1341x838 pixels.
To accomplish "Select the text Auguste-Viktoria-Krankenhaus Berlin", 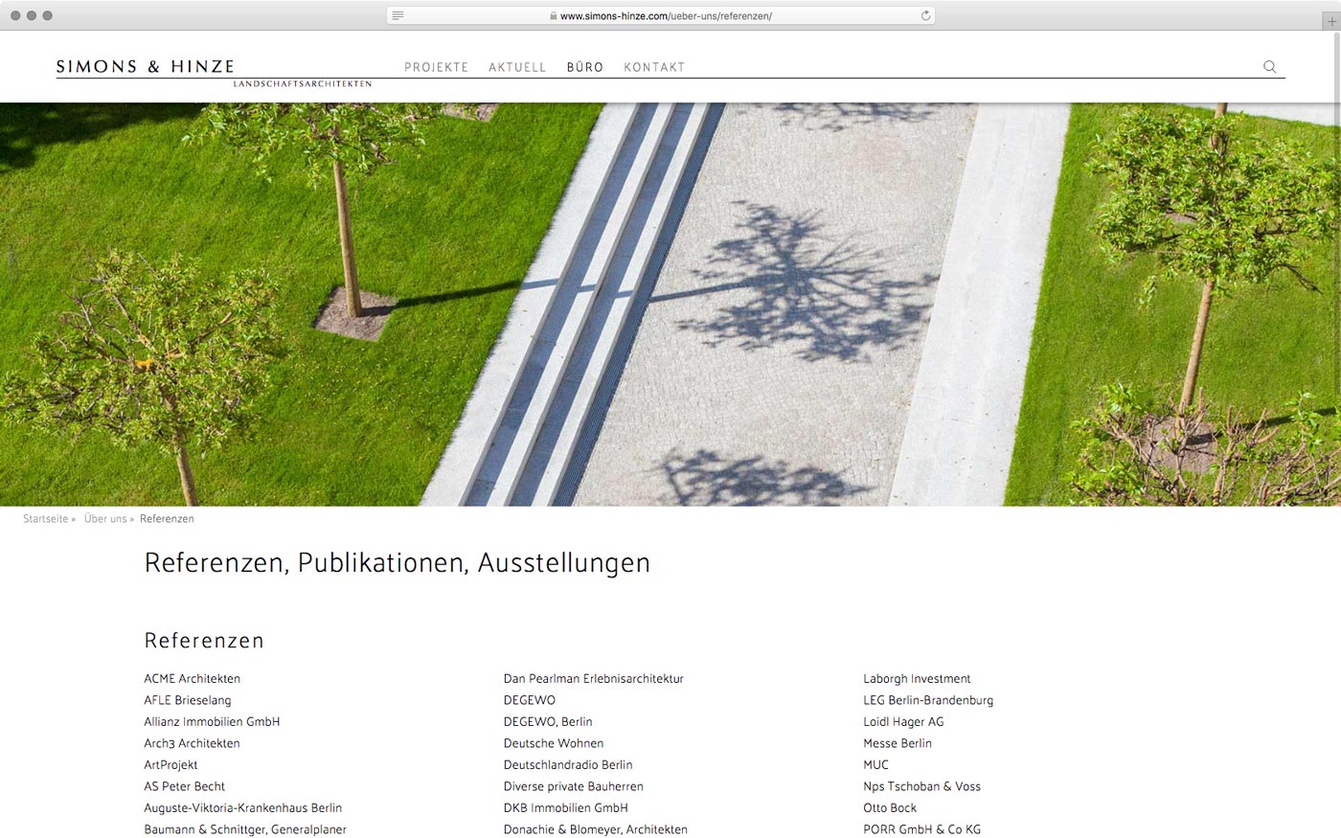I will pyautogui.click(x=242, y=808).
